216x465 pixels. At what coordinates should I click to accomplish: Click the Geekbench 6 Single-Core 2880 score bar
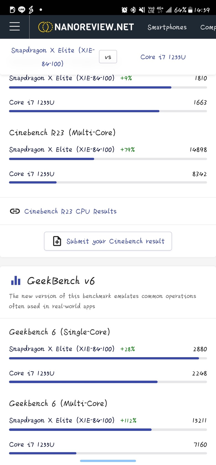click(108, 358)
